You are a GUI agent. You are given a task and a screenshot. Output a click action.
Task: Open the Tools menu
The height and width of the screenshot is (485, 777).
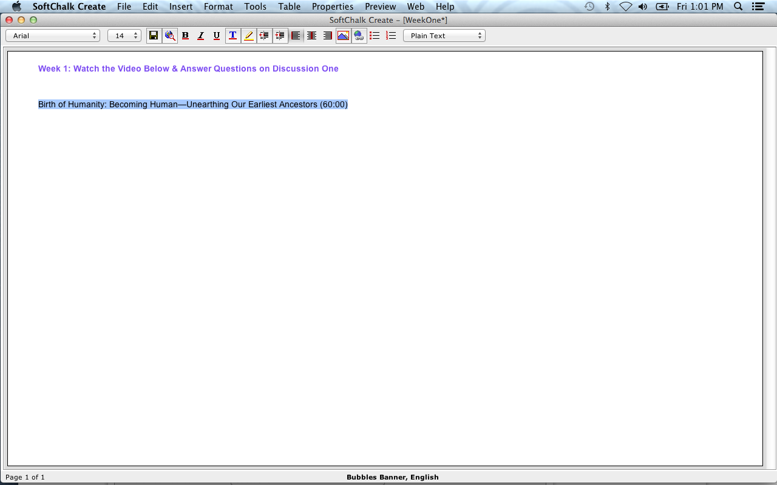coord(256,7)
